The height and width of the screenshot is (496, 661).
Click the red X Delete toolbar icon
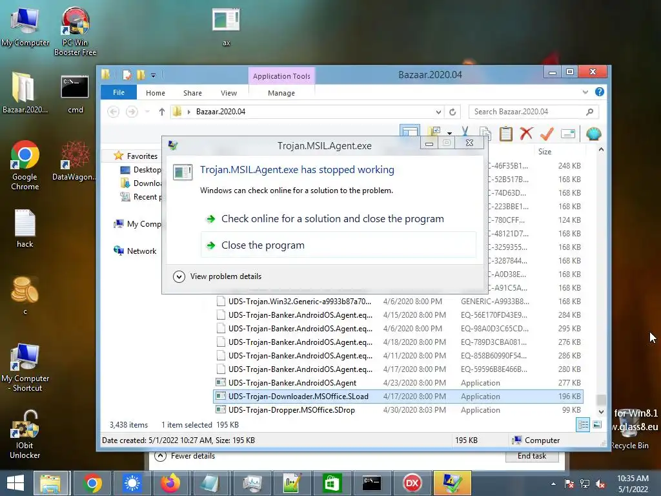526,134
